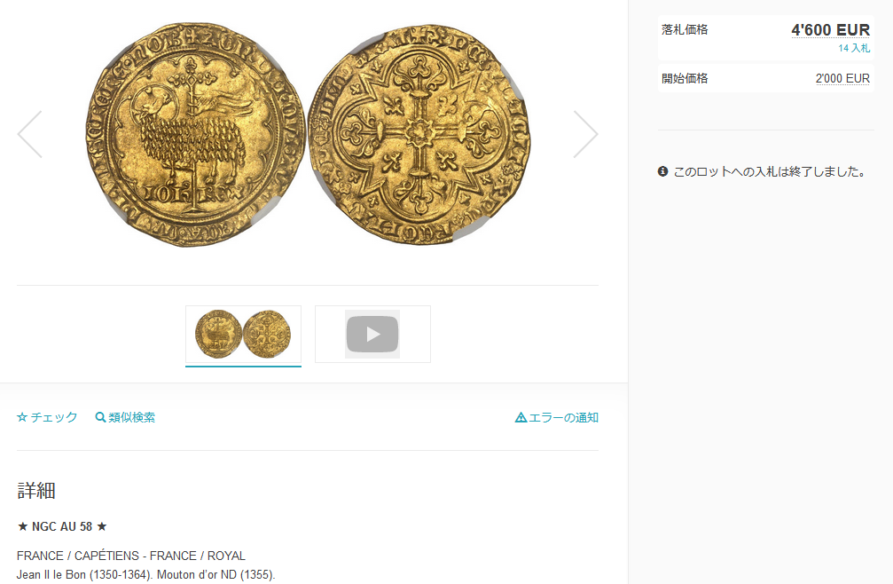Click the NGC AU 58 grade heading
Viewport: 893px width, 584px height.
pyautogui.click(x=62, y=526)
